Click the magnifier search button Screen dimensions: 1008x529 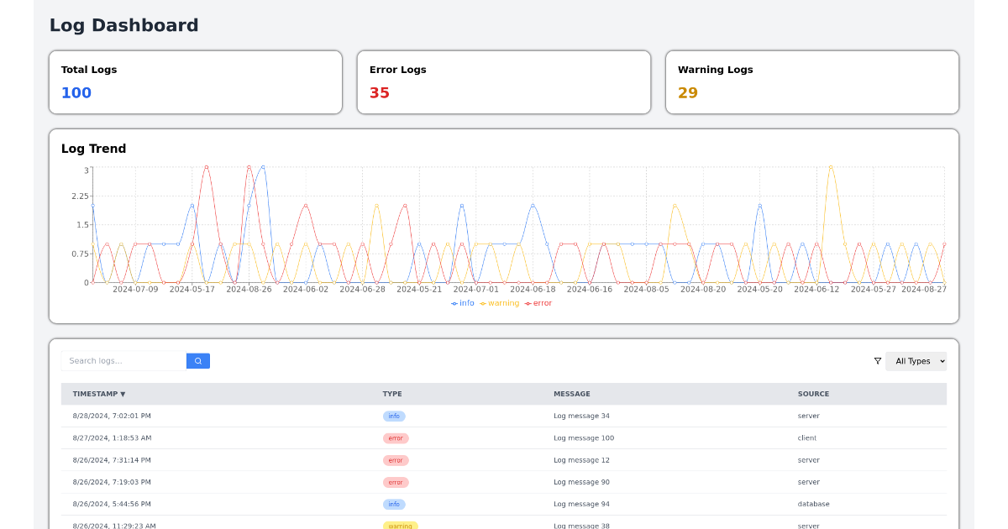tap(198, 361)
